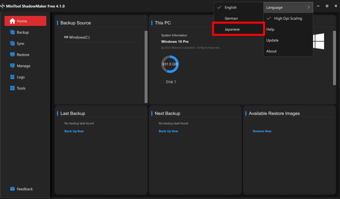Click the 931.5 GB disk usage ring
340x199 pixels.
pos(170,64)
